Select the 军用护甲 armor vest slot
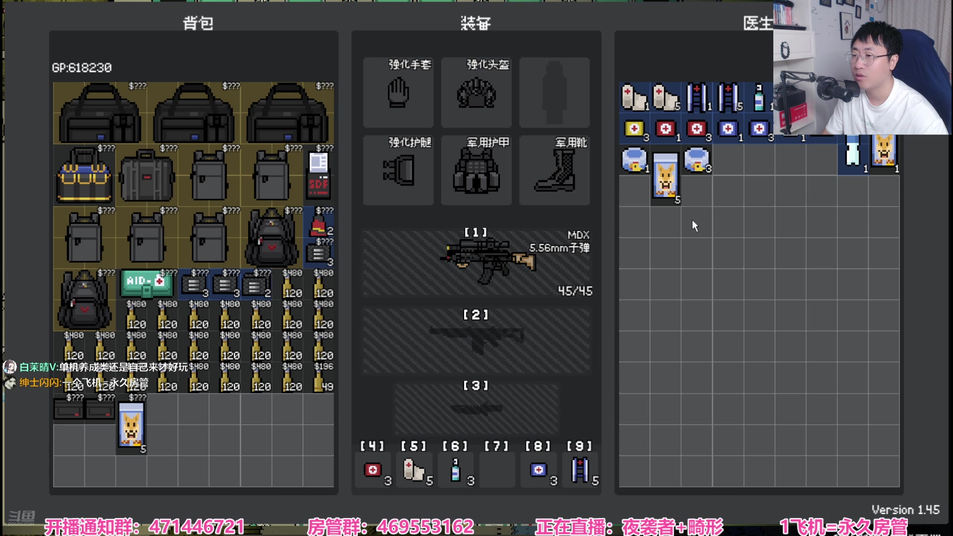Screen dimensions: 953x536 [x=476, y=170]
